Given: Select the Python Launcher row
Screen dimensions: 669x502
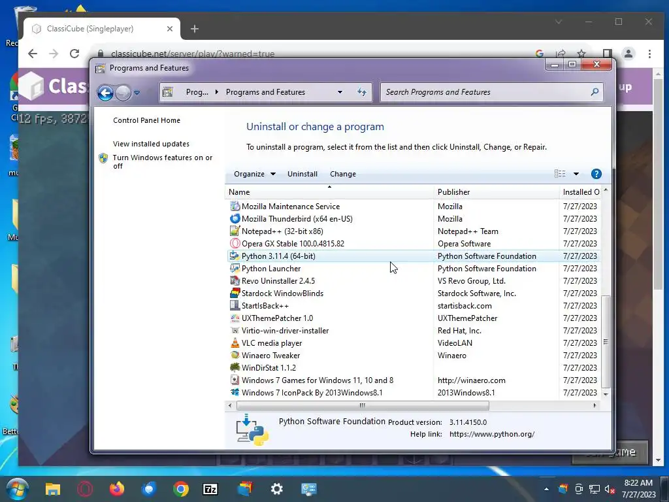Looking at the screenshot, I should tap(413, 268).
